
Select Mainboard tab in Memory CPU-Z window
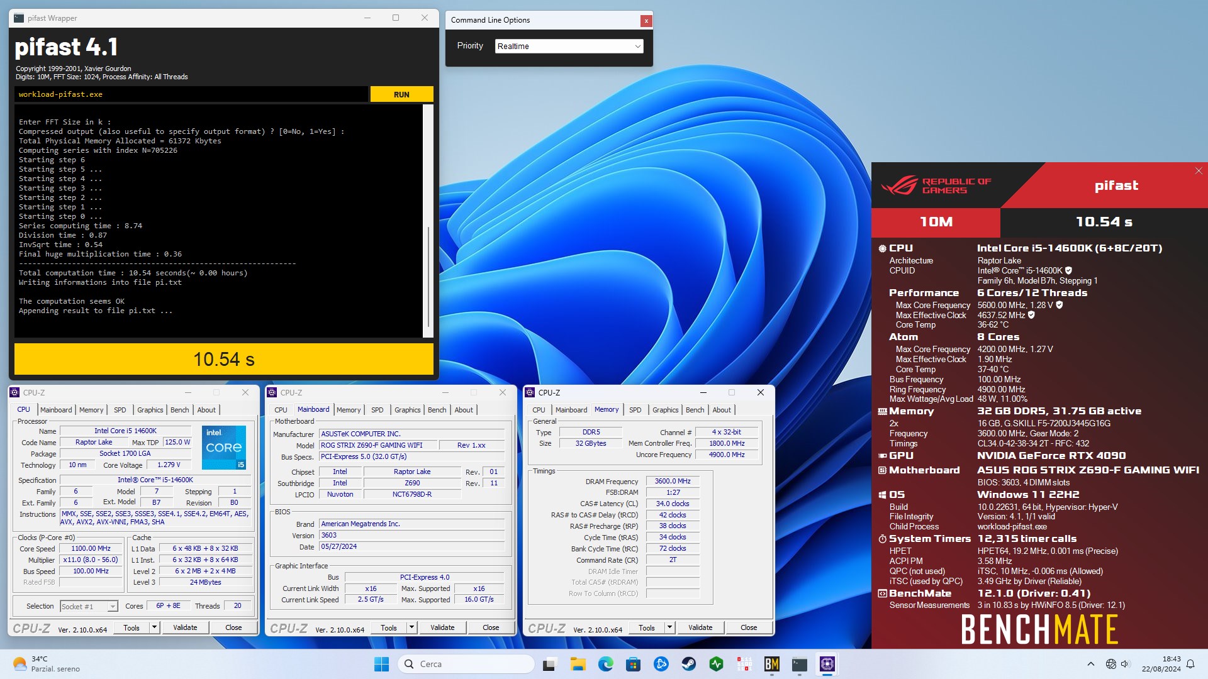[571, 410]
